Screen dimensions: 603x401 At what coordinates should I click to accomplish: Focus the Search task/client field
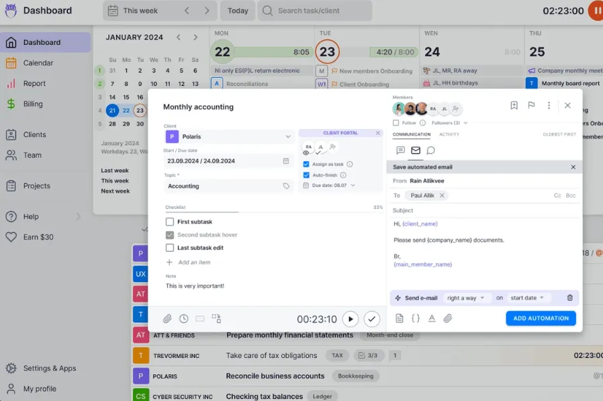314,11
